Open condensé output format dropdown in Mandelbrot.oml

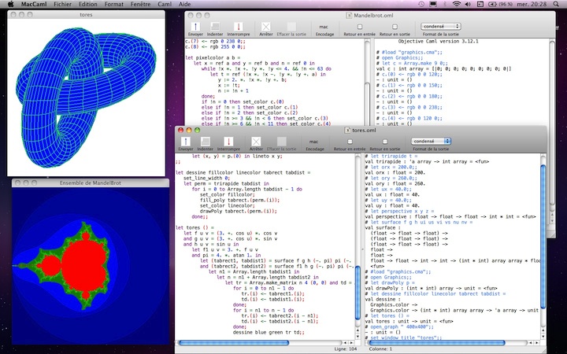tap(440, 27)
